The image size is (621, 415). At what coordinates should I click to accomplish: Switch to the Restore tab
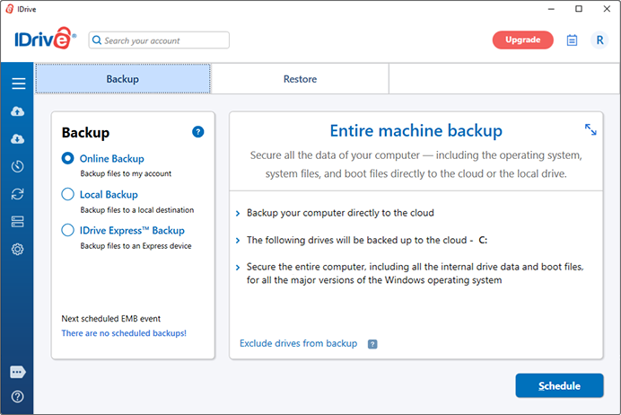coord(300,79)
